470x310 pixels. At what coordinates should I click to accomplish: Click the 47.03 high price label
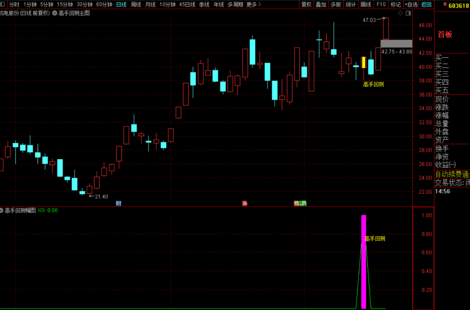(x=369, y=20)
